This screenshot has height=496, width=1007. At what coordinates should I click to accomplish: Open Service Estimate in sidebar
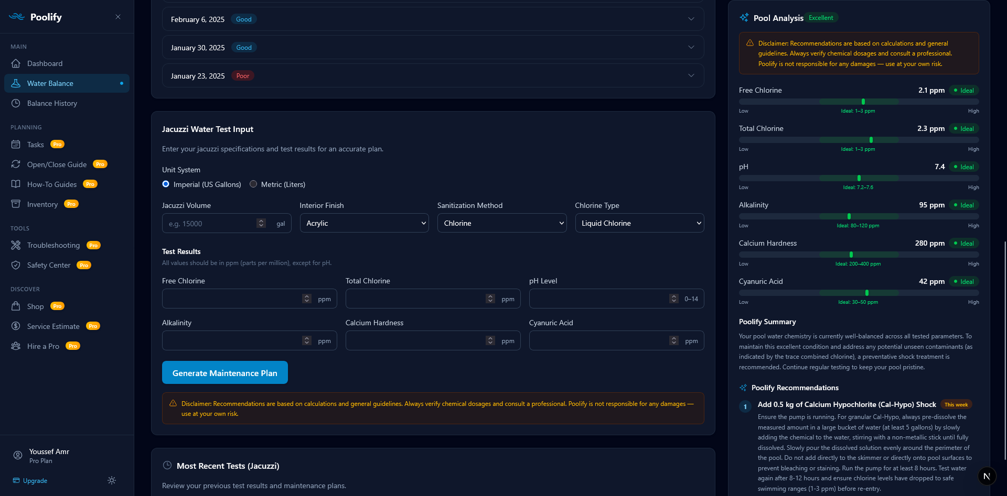tap(67, 326)
